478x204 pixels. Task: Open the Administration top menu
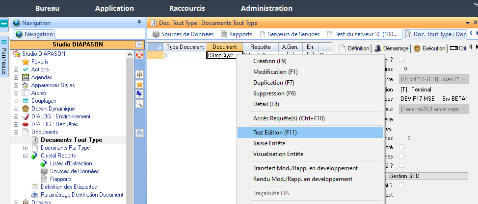click(x=266, y=8)
